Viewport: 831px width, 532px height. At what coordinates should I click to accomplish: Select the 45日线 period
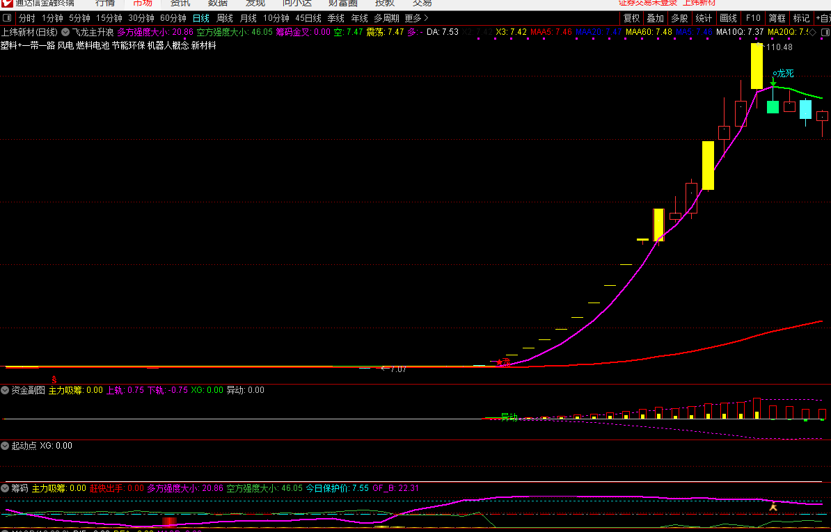pos(308,19)
